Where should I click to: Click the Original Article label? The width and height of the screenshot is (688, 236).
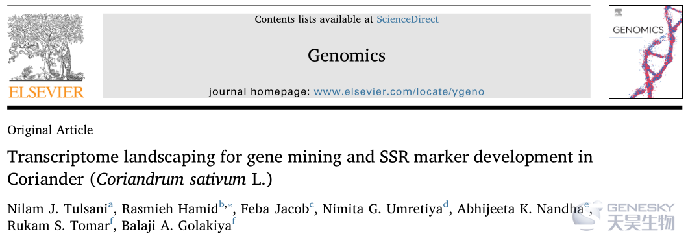point(50,130)
